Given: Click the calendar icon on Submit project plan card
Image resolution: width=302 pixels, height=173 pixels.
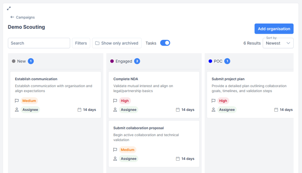Looking at the screenshot, I should tap(276, 110).
